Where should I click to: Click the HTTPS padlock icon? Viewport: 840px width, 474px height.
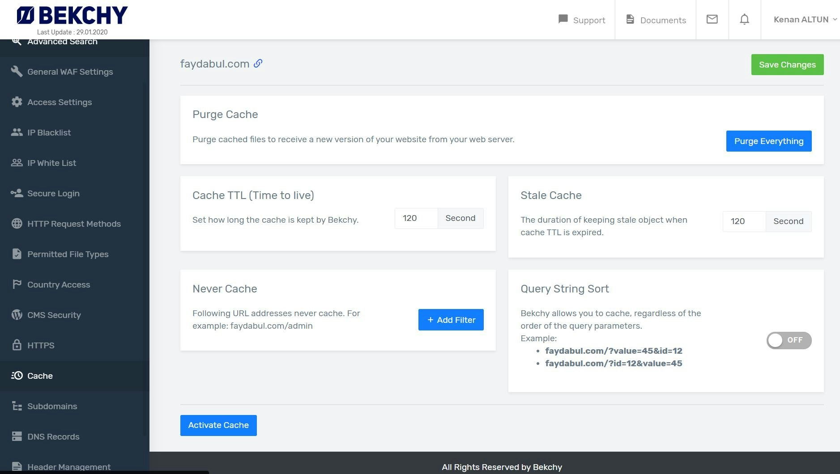coord(17,345)
